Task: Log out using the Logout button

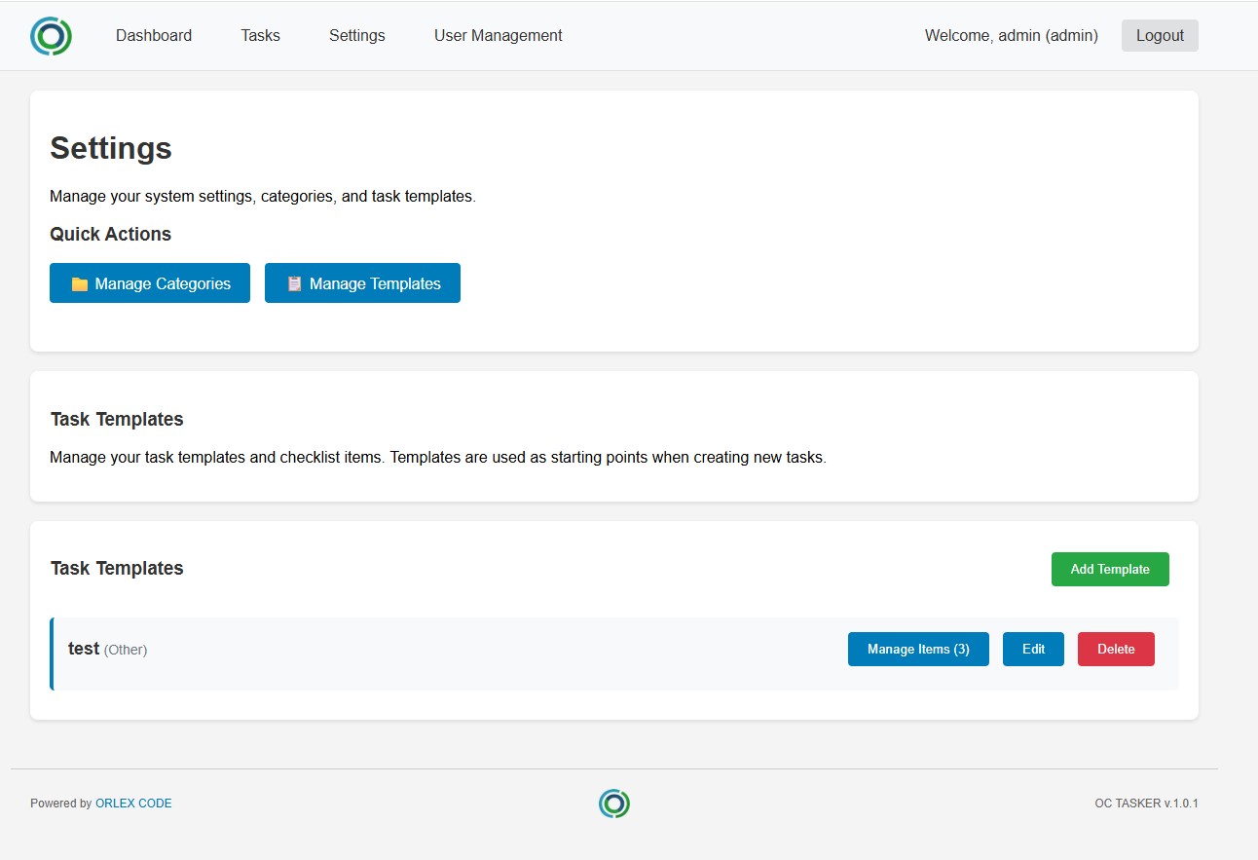Action: (x=1159, y=36)
